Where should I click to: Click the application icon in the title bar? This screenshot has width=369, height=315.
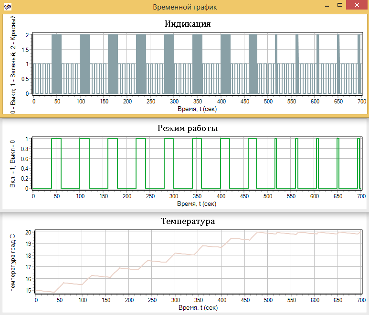click(x=9, y=7)
